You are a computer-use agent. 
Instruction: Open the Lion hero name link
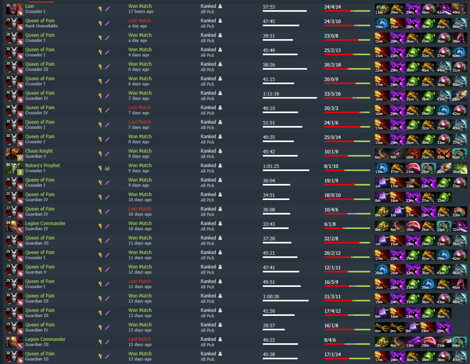point(30,6)
